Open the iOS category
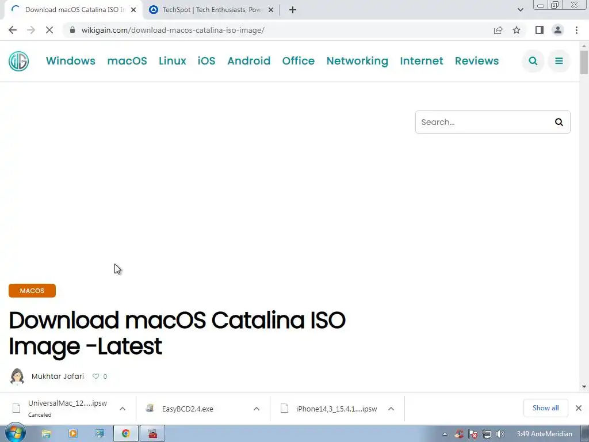The height and width of the screenshot is (442, 589). (206, 61)
